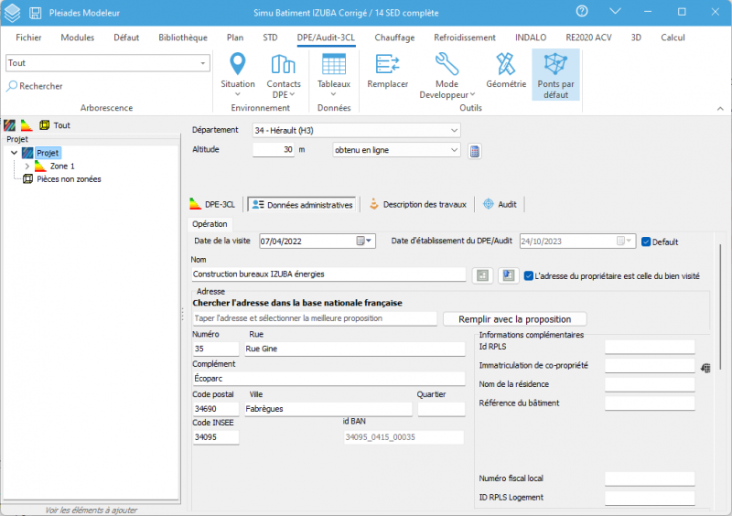Image resolution: width=732 pixels, height=516 pixels.
Task: Open the Fichier menu
Action: coord(28,38)
